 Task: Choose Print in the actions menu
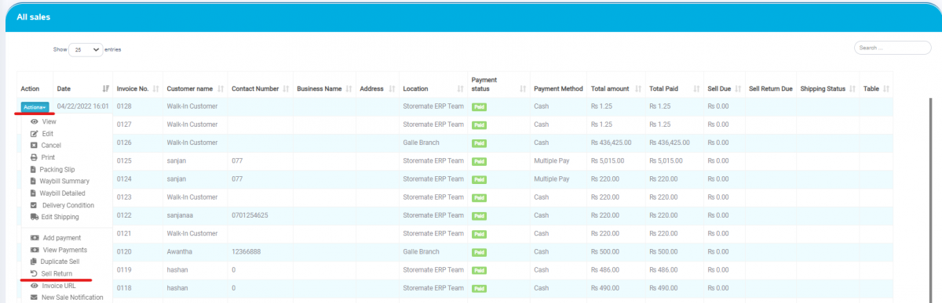click(x=48, y=157)
